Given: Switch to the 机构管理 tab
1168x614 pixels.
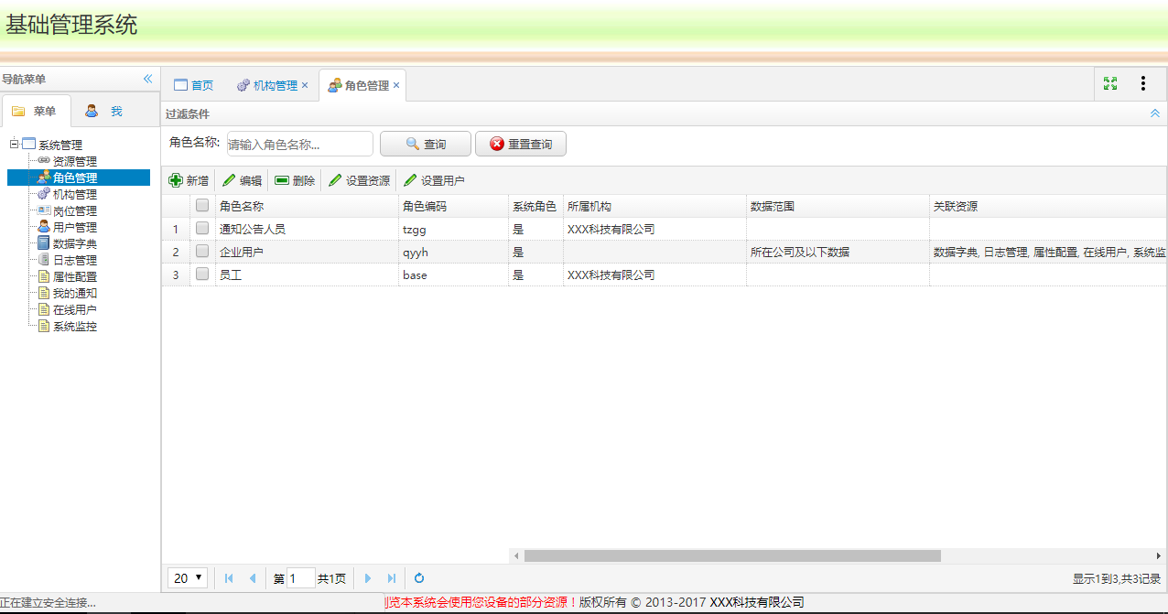Looking at the screenshot, I should point(267,85).
